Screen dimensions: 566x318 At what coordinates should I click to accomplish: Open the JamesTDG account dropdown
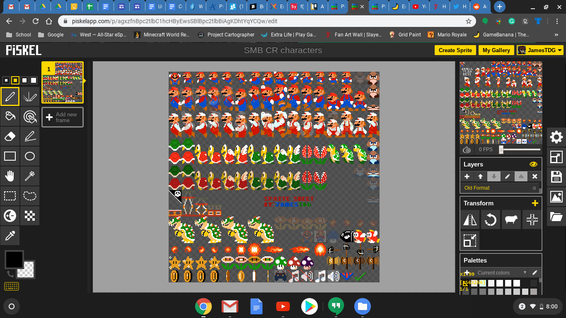(x=539, y=50)
